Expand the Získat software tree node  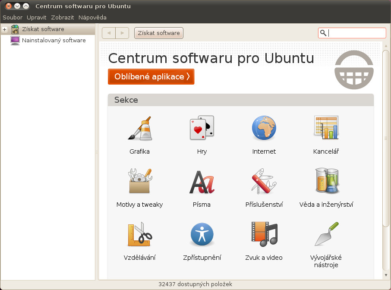[5, 29]
